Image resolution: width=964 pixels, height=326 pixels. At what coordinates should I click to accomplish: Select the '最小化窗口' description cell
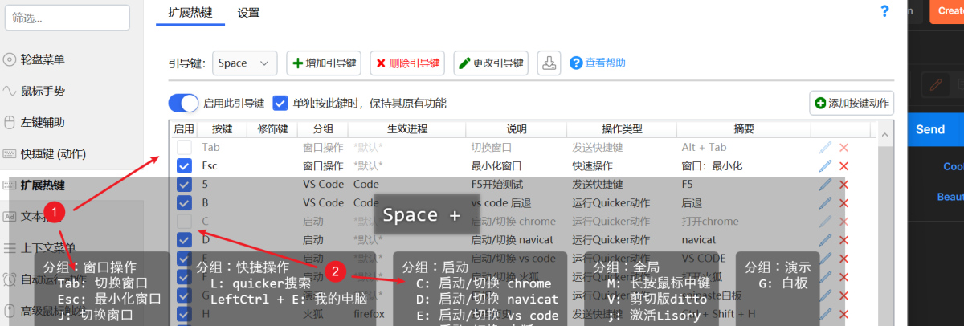point(496,165)
